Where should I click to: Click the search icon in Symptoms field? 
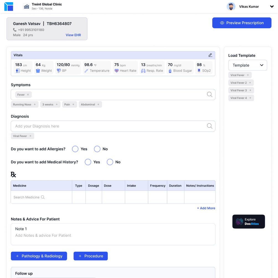[x=210, y=95]
